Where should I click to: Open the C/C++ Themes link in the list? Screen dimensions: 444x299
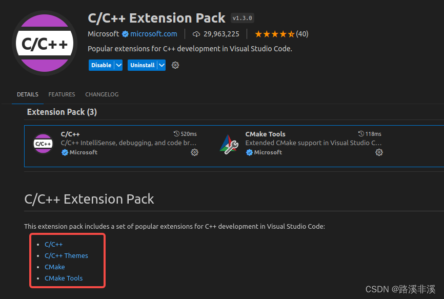pyautogui.click(x=66, y=256)
